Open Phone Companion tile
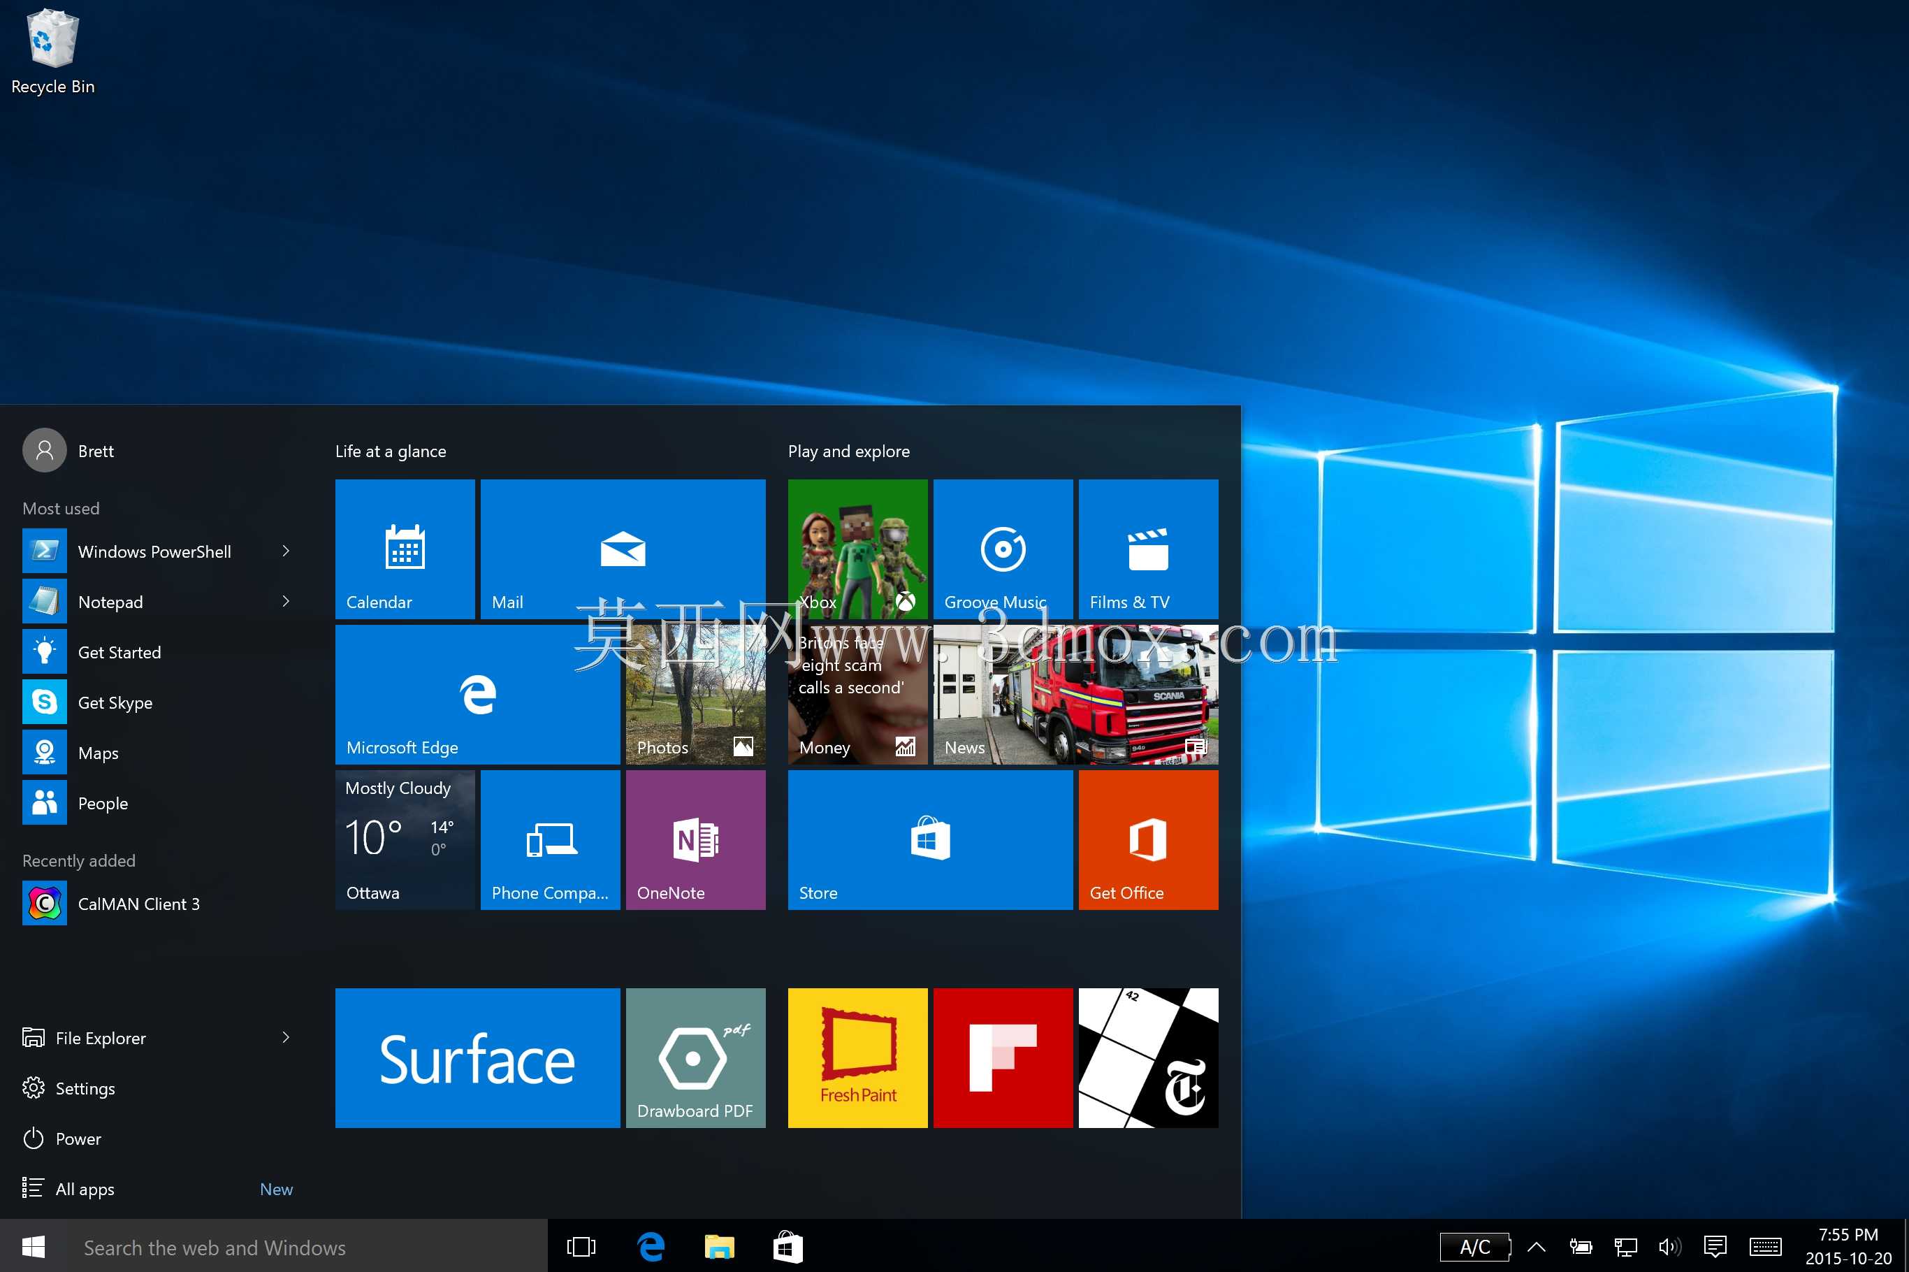The height and width of the screenshot is (1272, 1909). (550, 839)
